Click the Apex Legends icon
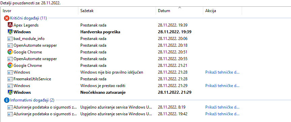This screenshot has height=122, width=291. coord(10,25)
